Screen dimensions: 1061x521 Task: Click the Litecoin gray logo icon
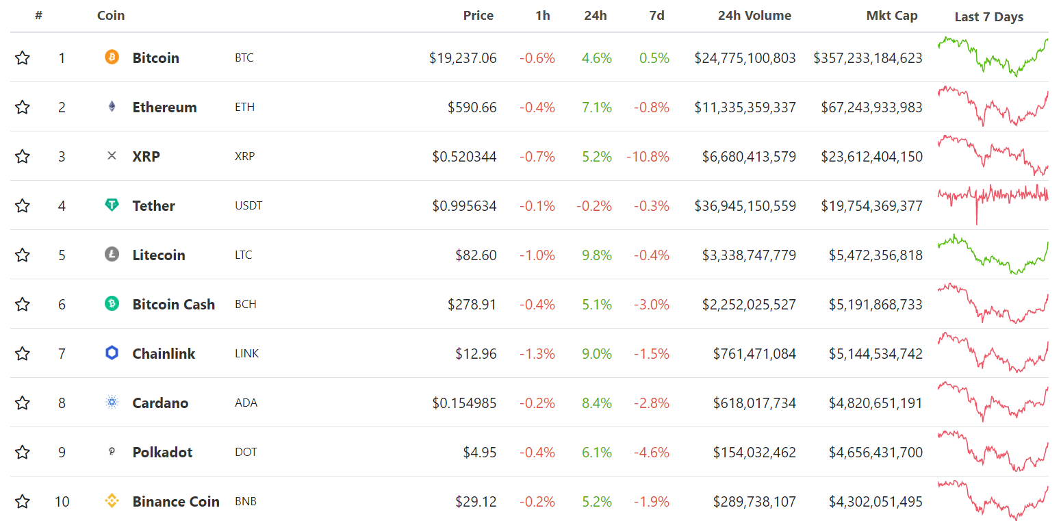[112, 255]
